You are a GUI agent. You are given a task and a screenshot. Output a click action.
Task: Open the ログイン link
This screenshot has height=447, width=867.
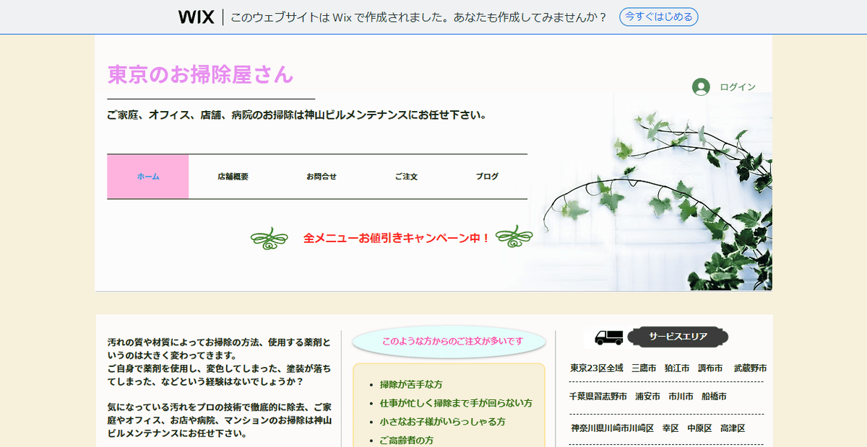pyautogui.click(x=737, y=87)
